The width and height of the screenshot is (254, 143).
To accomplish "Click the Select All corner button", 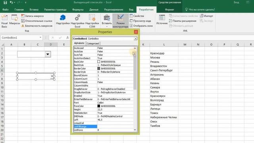I will [x=2, y=44].
